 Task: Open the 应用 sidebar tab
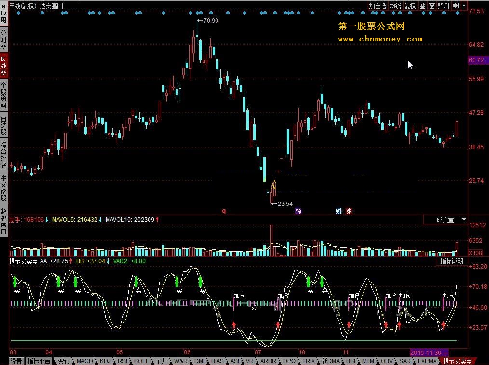point(4,13)
